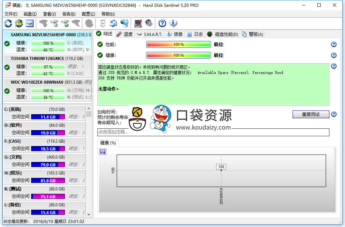Click the help icon beside 性能 row
345x227 pixels.
click(x=334, y=44)
